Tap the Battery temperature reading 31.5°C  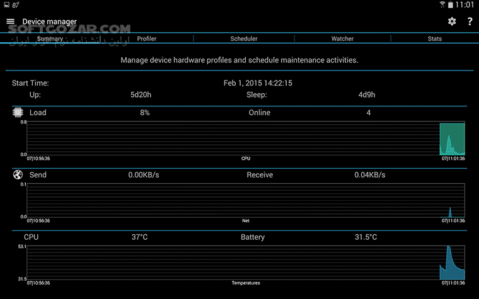point(366,237)
